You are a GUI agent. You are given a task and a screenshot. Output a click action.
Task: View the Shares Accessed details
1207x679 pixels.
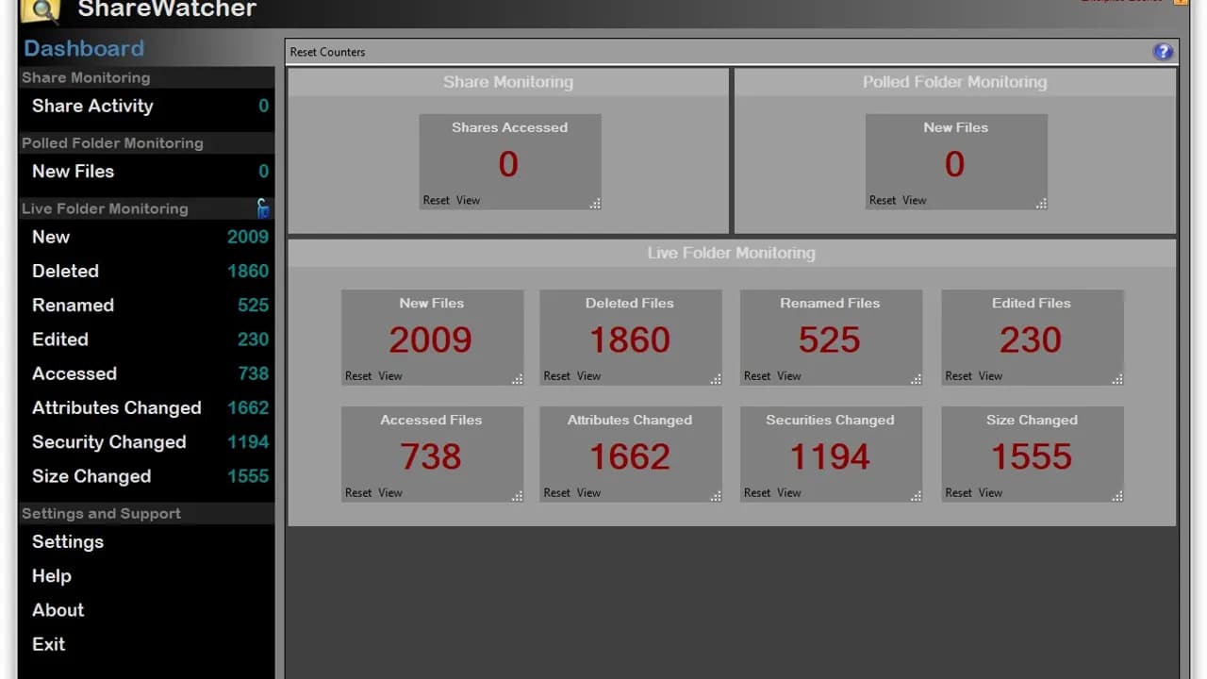(x=469, y=200)
